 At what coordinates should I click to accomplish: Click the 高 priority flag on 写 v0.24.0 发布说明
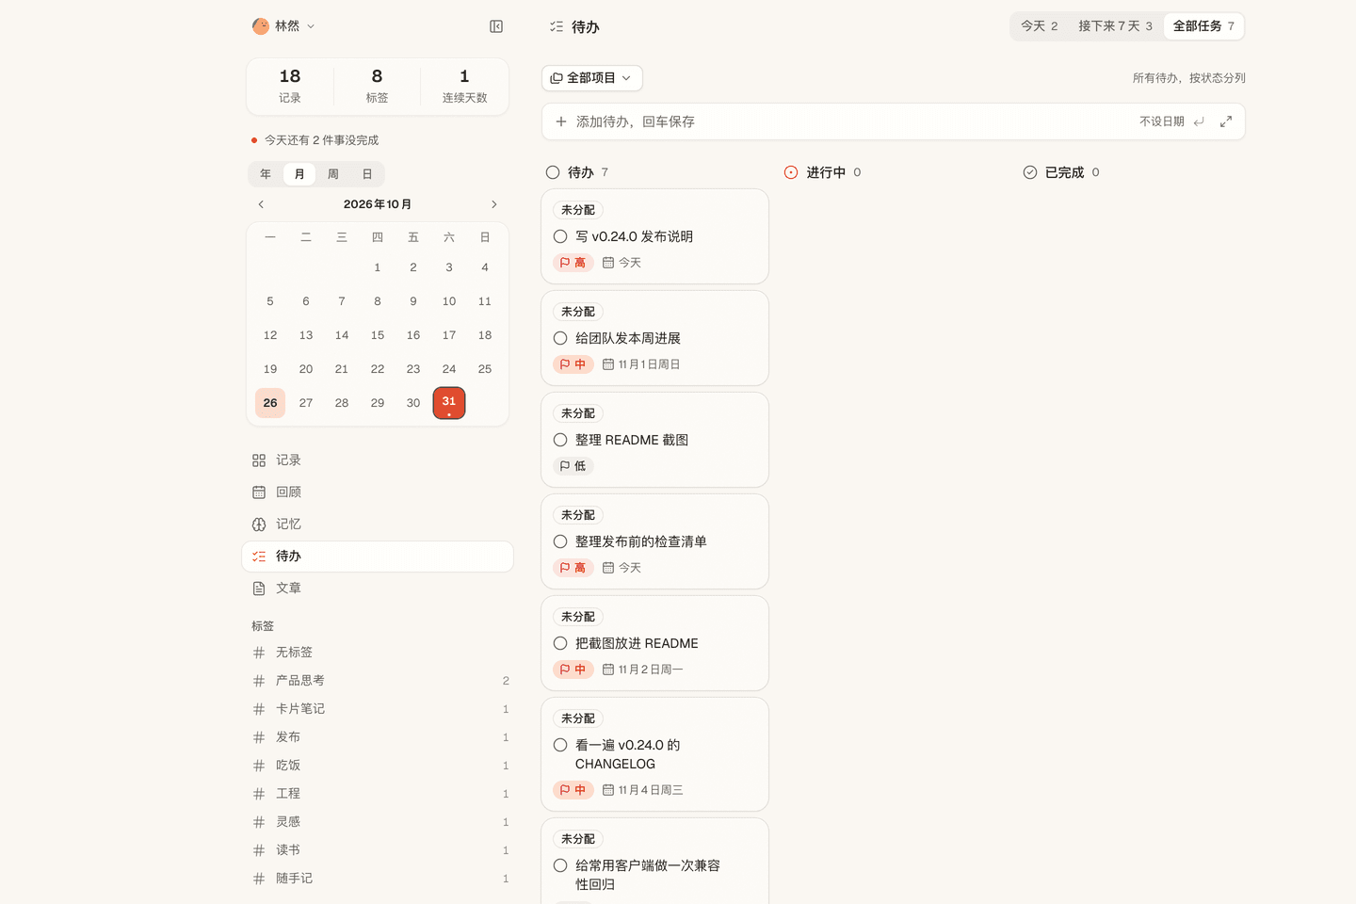pyautogui.click(x=573, y=263)
